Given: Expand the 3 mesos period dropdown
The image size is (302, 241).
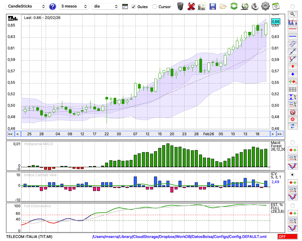Looking at the screenshot, I should click(73, 6).
